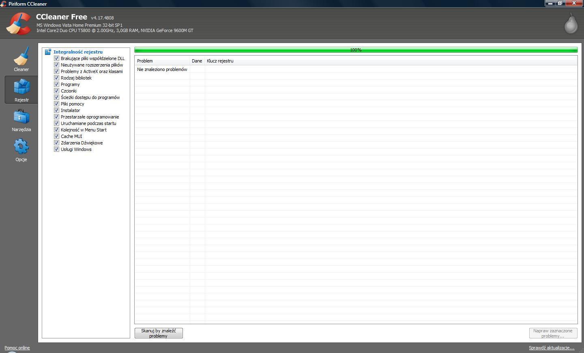Viewport: 584px width, 353px height.
Task: Toggle Ścieżki dostępu do programów checkbox
Action: click(57, 97)
